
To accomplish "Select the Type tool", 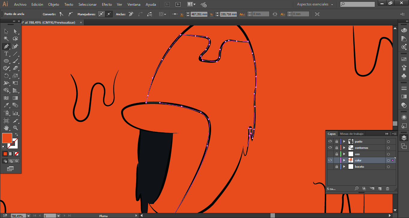I will click(x=6, y=54).
